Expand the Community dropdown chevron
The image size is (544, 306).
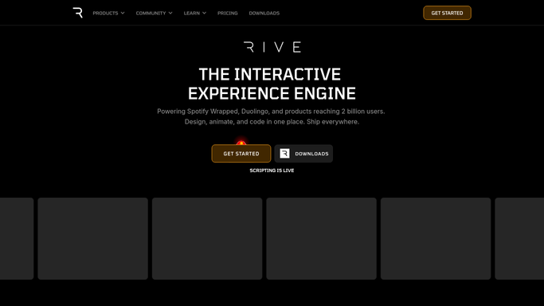170,14
